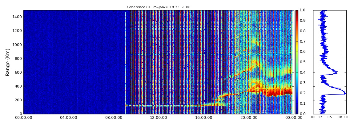The image size is (354, 125).
Task: Click the 0.3 label on the colorbar
Action: tap(302, 83)
